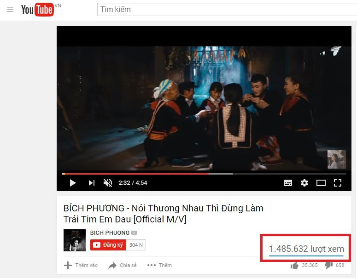Open the BICH PHUONG channel name link

pos(110,233)
